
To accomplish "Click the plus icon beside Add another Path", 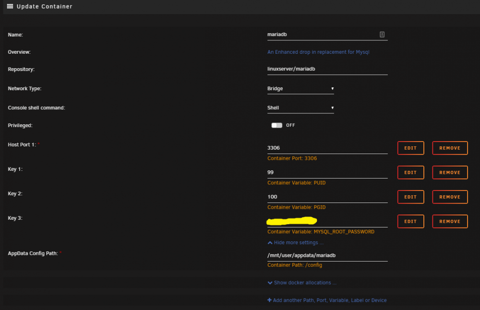I will coord(269,300).
